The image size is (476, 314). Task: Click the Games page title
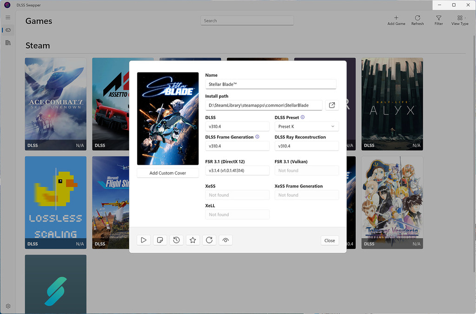click(39, 21)
